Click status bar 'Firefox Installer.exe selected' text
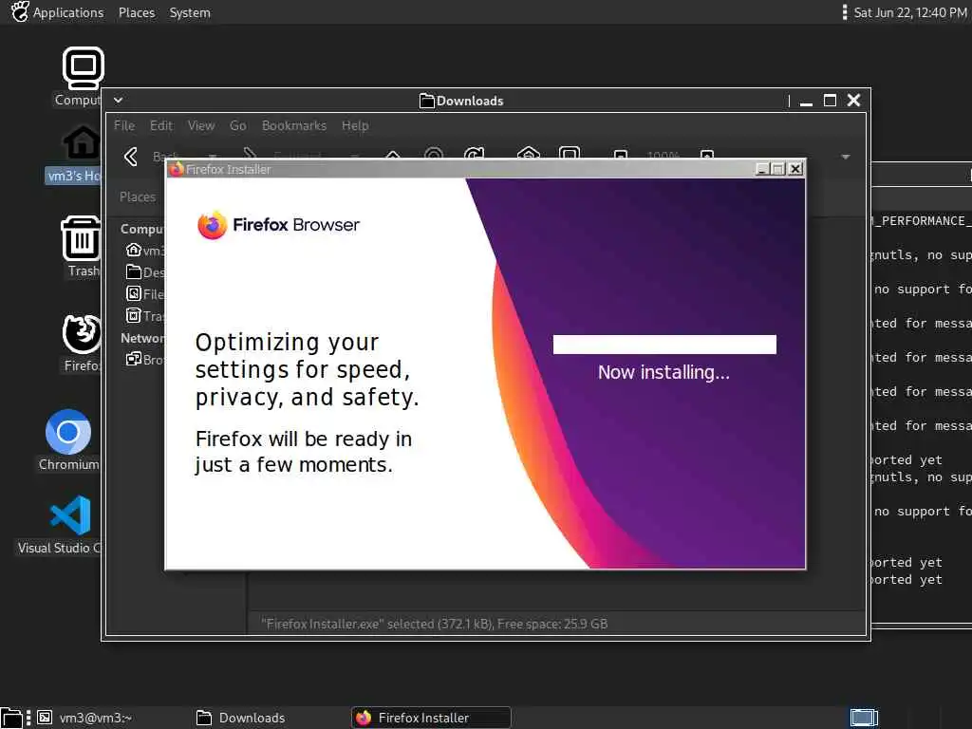 435,624
